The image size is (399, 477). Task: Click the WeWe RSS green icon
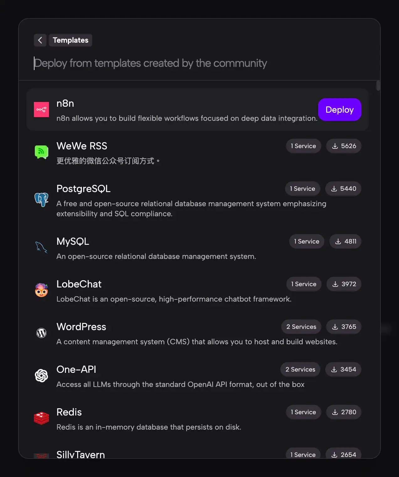point(41,152)
